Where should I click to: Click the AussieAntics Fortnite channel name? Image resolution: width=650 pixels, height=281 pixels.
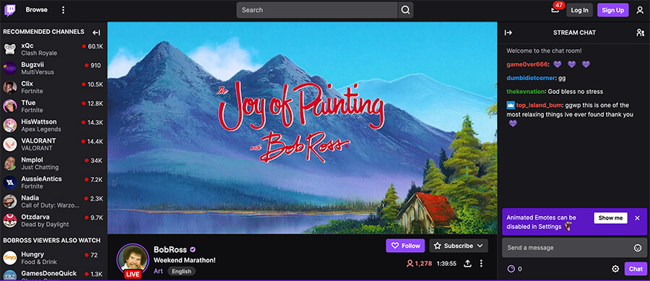point(41,179)
